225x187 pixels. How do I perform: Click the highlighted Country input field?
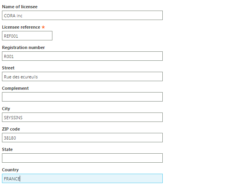(82, 178)
